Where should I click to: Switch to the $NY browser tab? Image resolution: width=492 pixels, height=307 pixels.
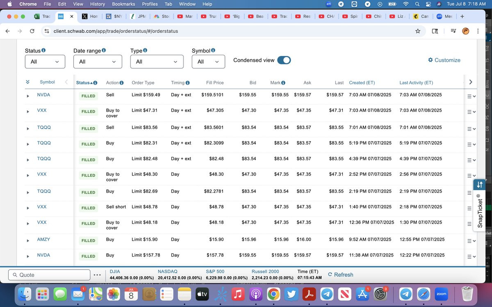[114, 16]
